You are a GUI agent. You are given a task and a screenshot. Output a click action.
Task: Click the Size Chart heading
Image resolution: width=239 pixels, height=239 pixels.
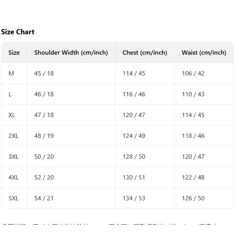pos(18,32)
